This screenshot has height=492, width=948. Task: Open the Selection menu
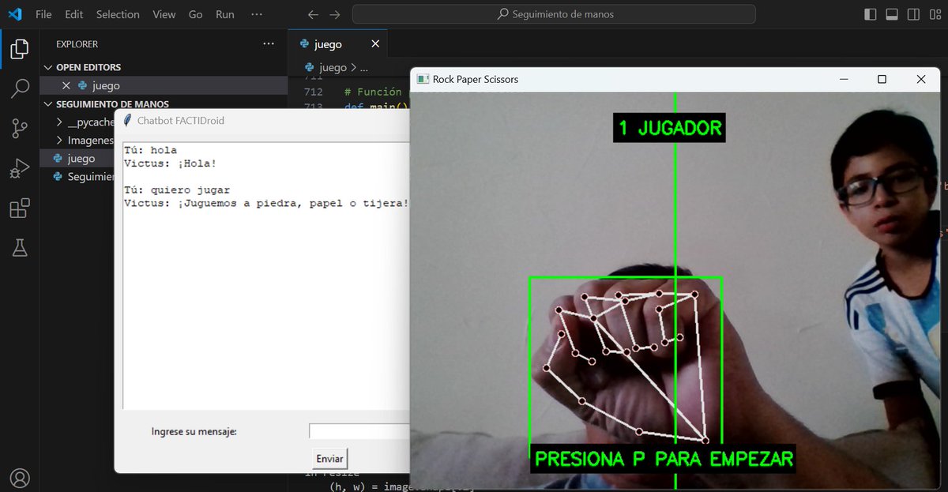pyautogui.click(x=118, y=14)
